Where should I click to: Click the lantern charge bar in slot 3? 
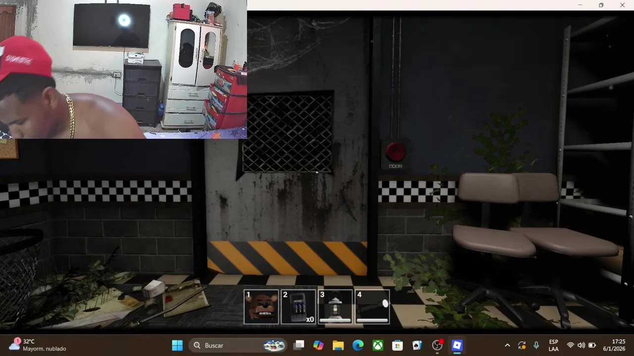[335, 320]
